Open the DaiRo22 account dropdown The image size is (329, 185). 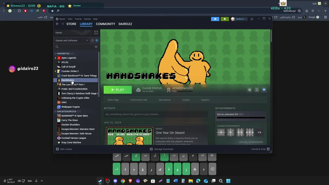(x=239, y=19)
